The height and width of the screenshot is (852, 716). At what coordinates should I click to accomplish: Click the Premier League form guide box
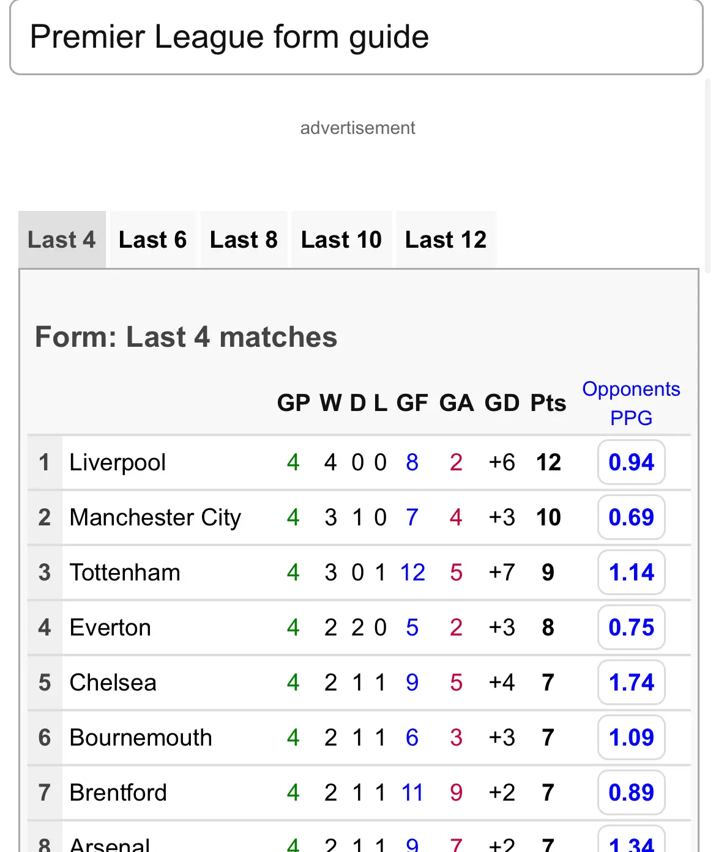pyautogui.click(x=356, y=37)
